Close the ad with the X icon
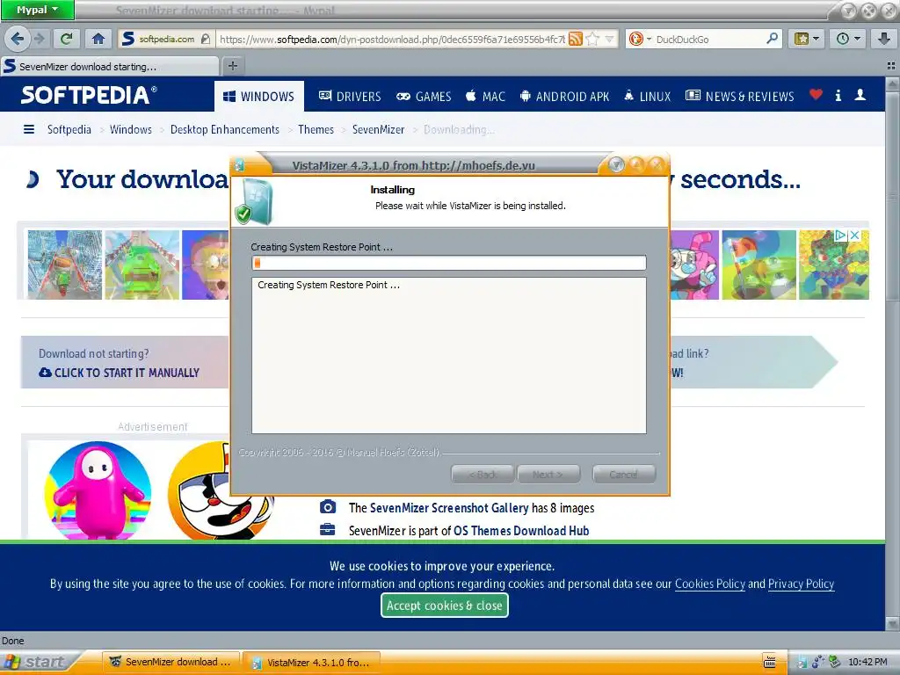The width and height of the screenshot is (900, 675). [x=854, y=236]
